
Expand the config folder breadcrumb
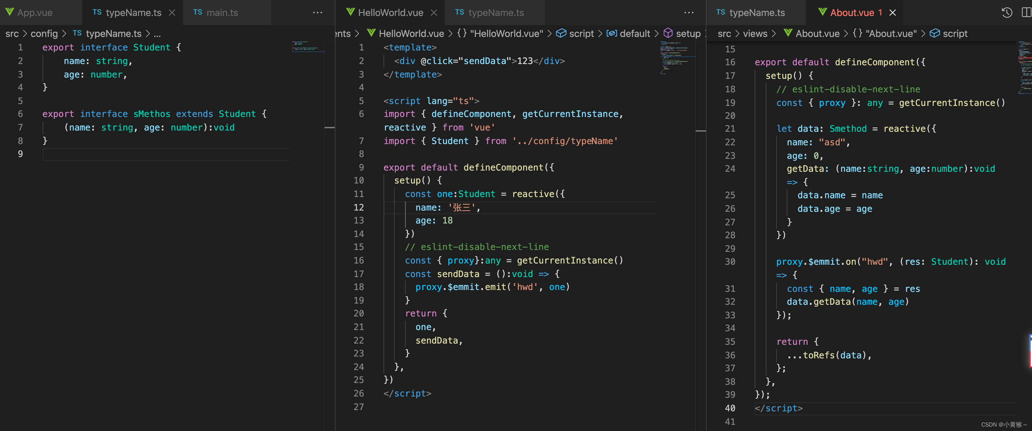coord(44,34)
